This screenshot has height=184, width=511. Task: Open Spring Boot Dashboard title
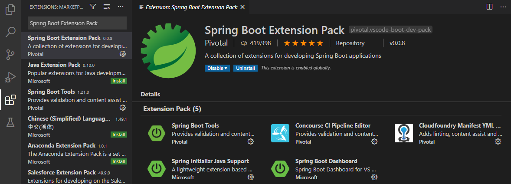[x=326, y=161]
